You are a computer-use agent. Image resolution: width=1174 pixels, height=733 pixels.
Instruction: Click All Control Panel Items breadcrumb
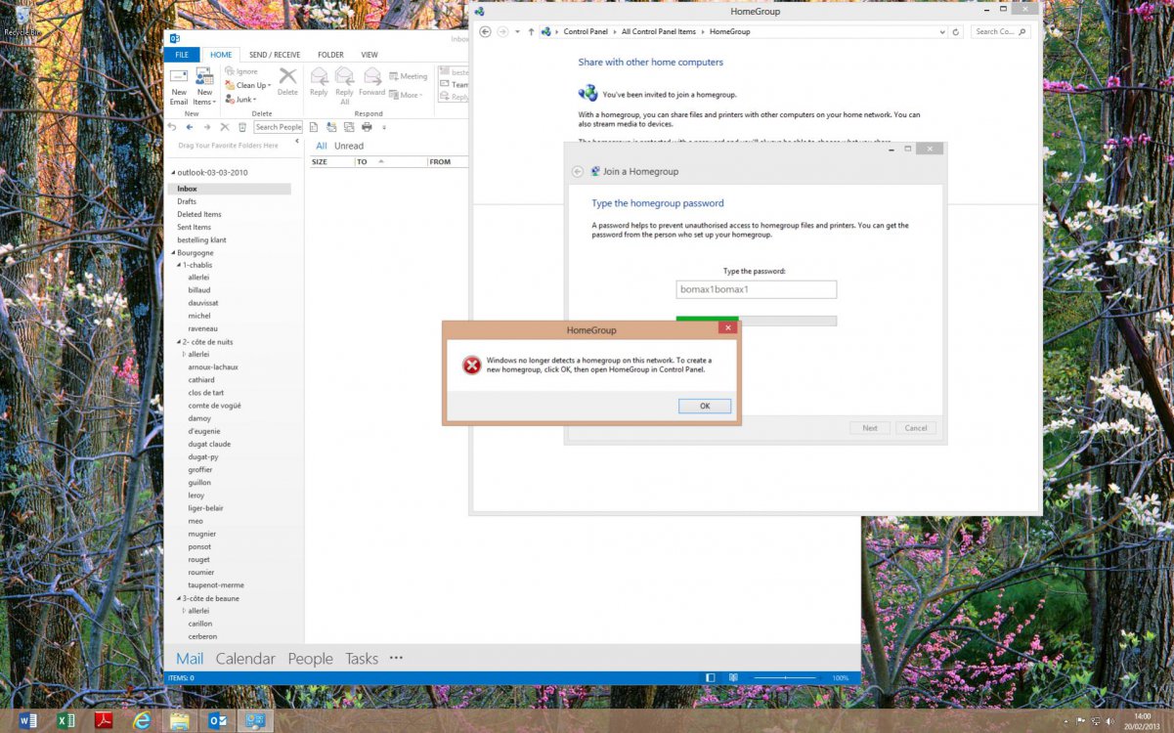(659, 31)
